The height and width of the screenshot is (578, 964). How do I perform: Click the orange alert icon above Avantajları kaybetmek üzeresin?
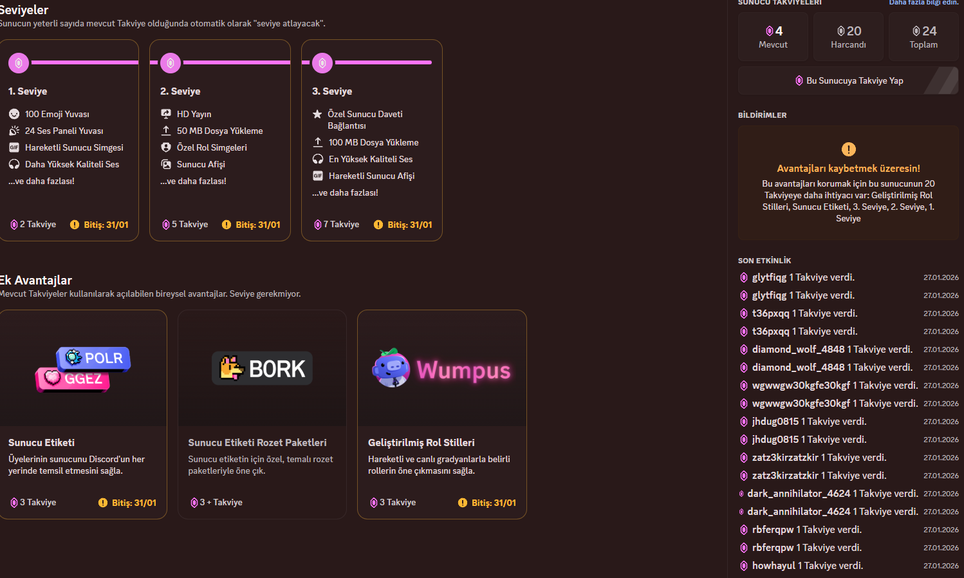[x=849, y=149]
